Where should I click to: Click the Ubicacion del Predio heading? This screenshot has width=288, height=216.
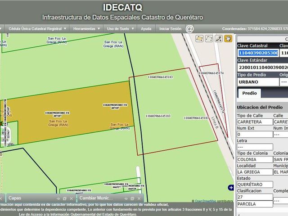[x=260, y=108]
